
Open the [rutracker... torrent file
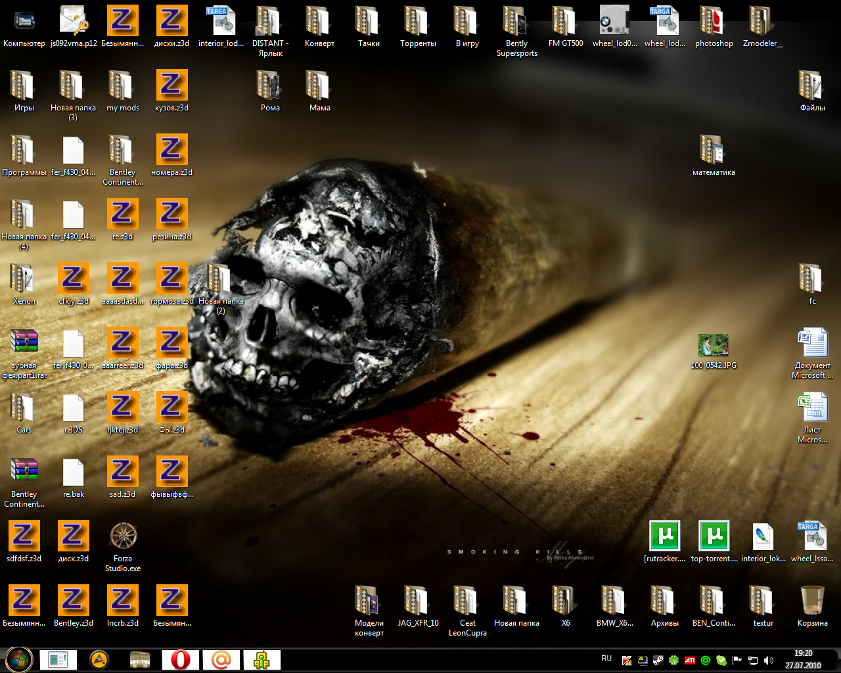pos(664,543)
